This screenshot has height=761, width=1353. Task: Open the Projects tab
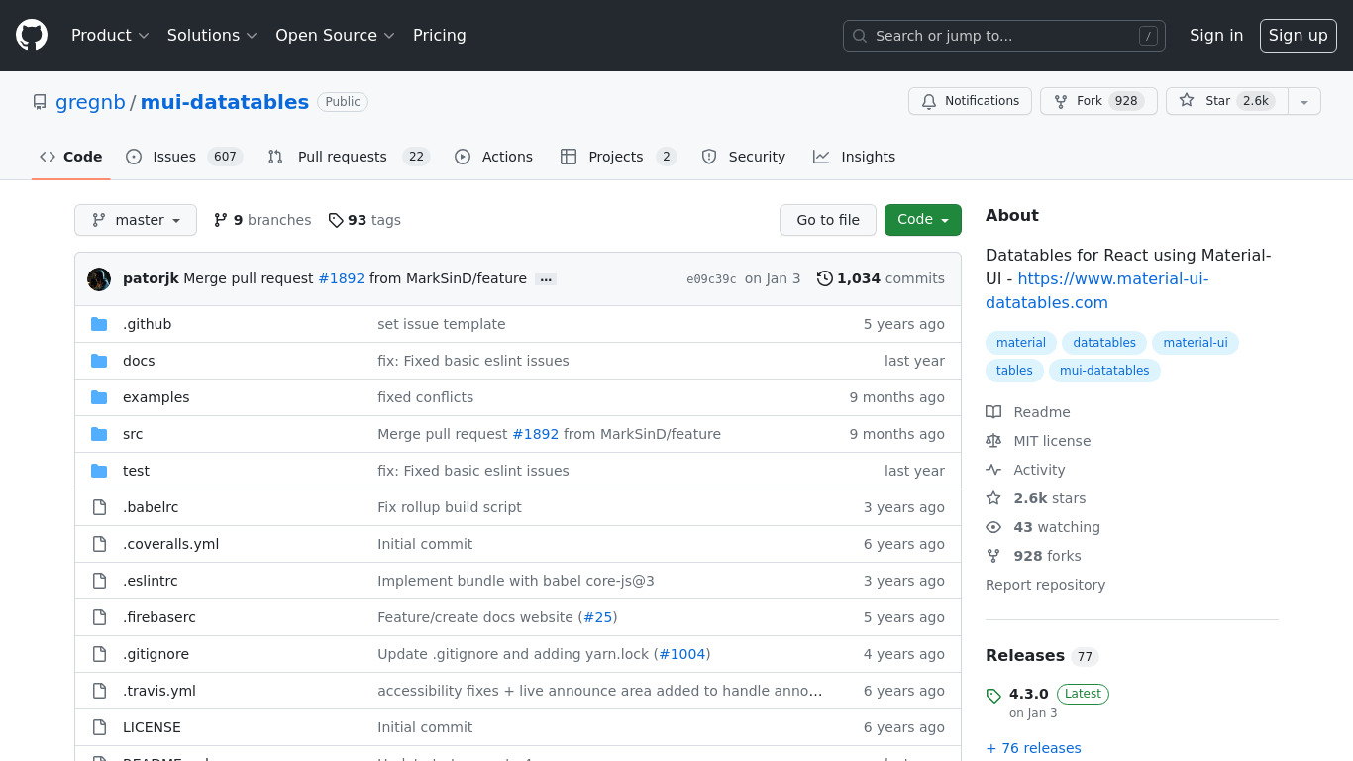pos(618,157)
